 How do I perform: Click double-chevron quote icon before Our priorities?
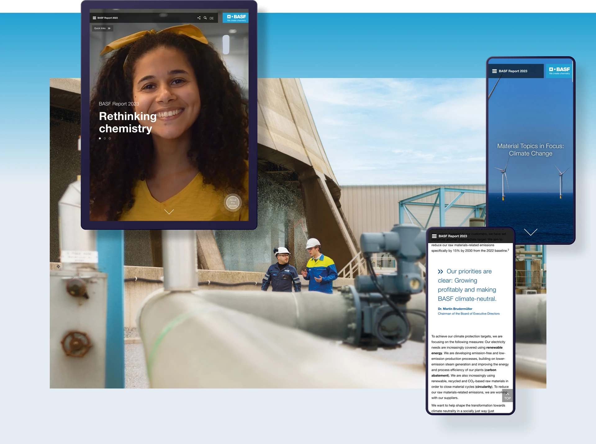[440, 272]
